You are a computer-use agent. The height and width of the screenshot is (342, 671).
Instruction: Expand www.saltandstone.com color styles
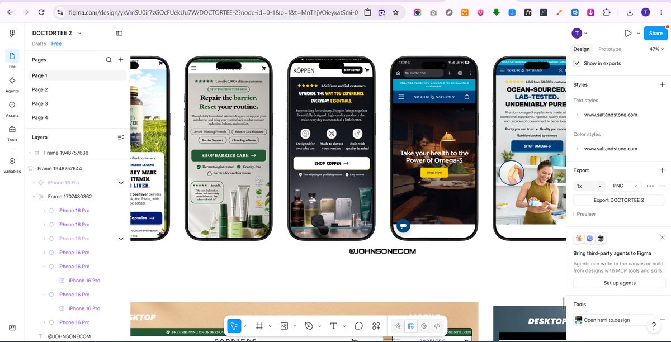click(577, 149)
